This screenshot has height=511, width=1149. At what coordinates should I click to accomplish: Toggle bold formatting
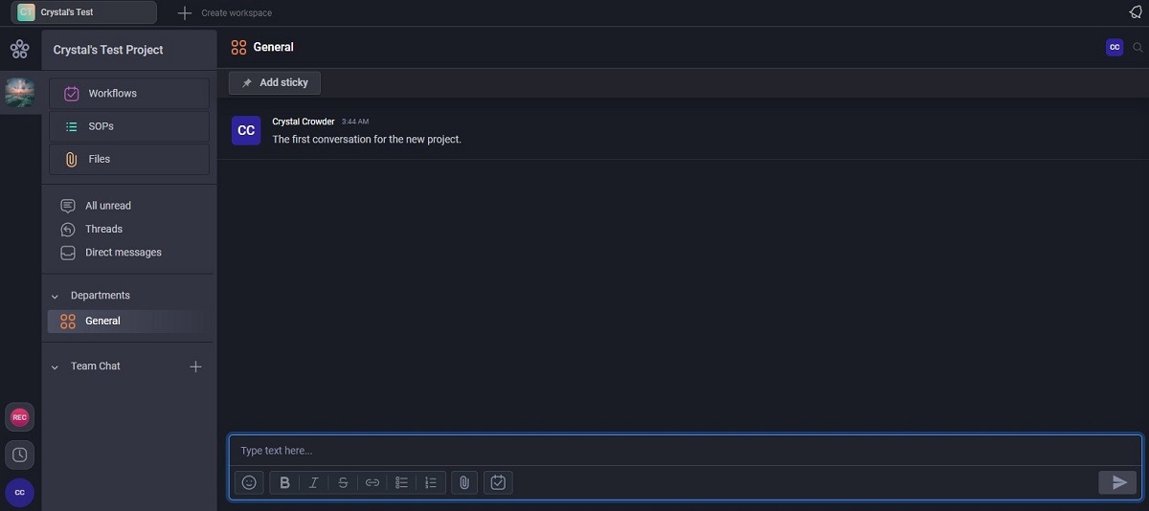284,482
